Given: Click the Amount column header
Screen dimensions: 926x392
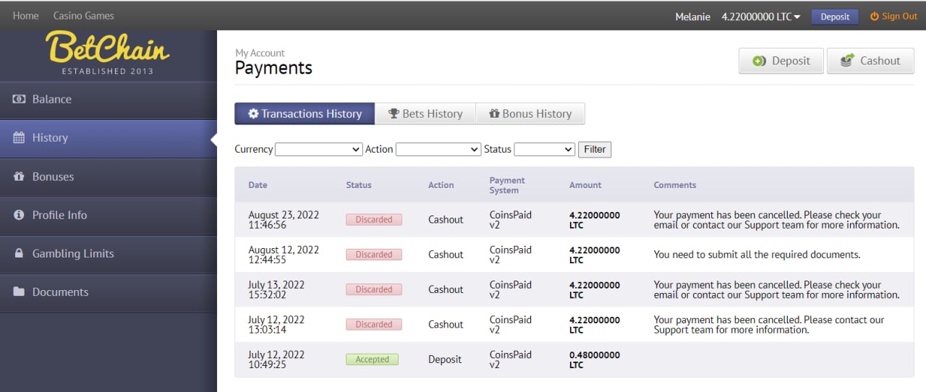Looking at the screenshot, I should pos(585,185).
